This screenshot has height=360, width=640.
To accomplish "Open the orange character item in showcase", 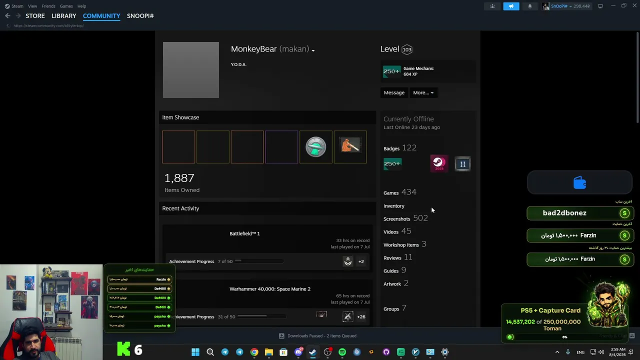I will (x=350, y=147).
